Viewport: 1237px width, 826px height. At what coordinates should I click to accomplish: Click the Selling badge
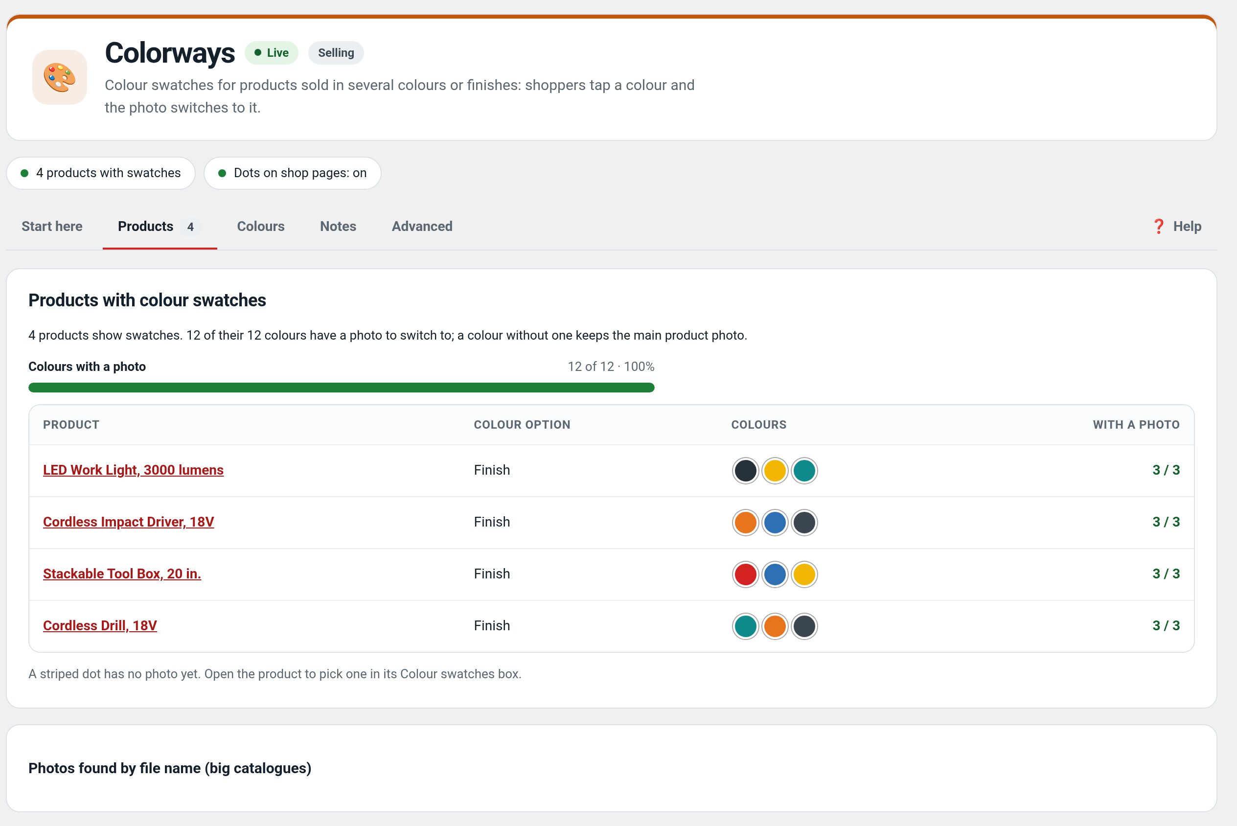pos(336,53)
